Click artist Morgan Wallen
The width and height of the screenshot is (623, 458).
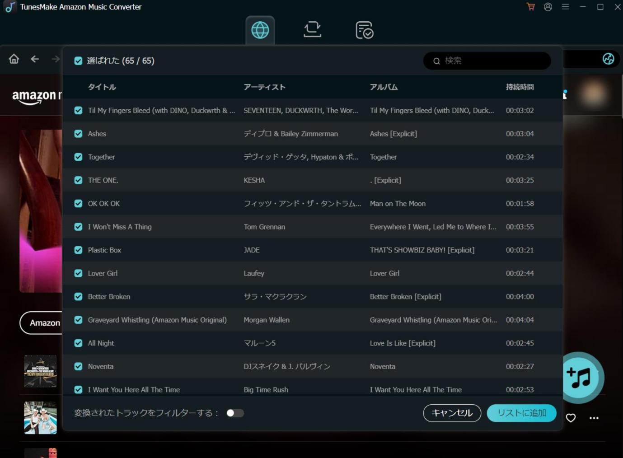(267, 320)
